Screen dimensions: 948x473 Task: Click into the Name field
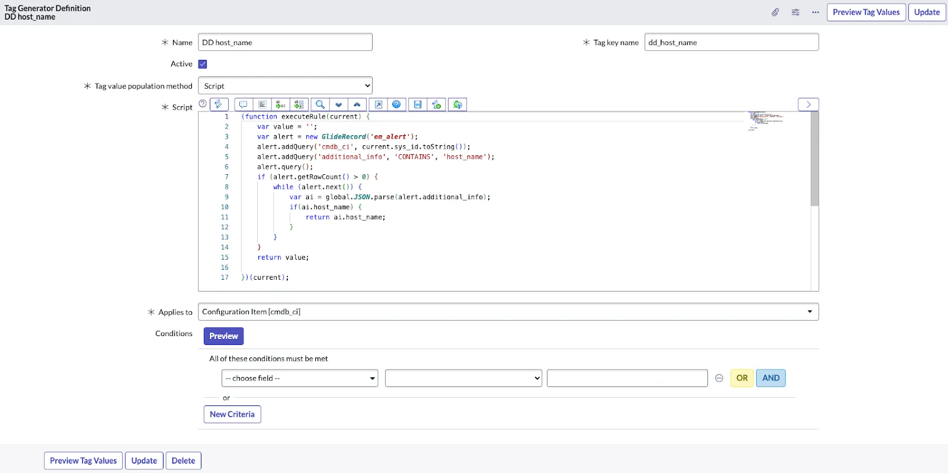coord(285,42)
